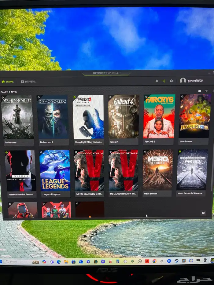Click the status badge on League of Legends tile
Screen dimensions: 214x285
point(41,152)
